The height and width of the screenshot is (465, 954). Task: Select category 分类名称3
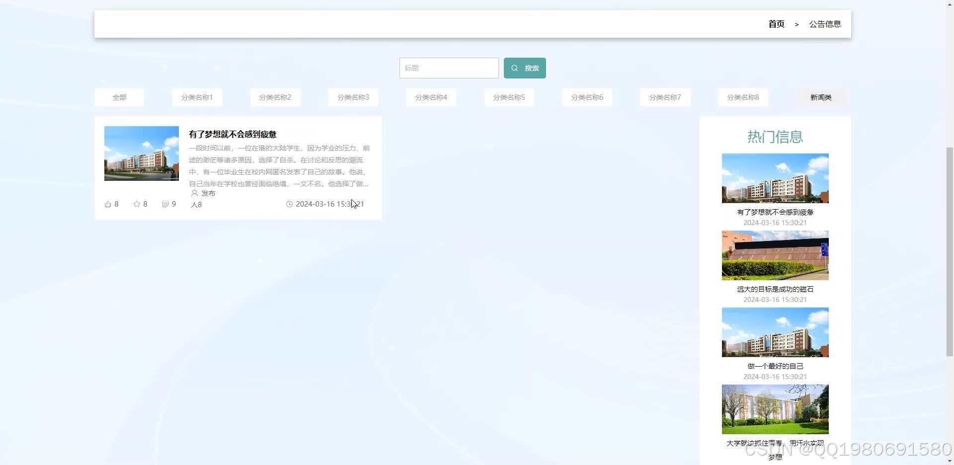click(x=353, y=97)
